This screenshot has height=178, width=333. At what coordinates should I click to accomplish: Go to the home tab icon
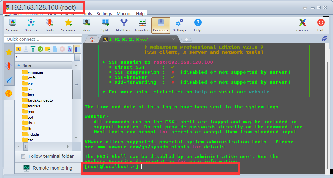[x=92, y=39]
